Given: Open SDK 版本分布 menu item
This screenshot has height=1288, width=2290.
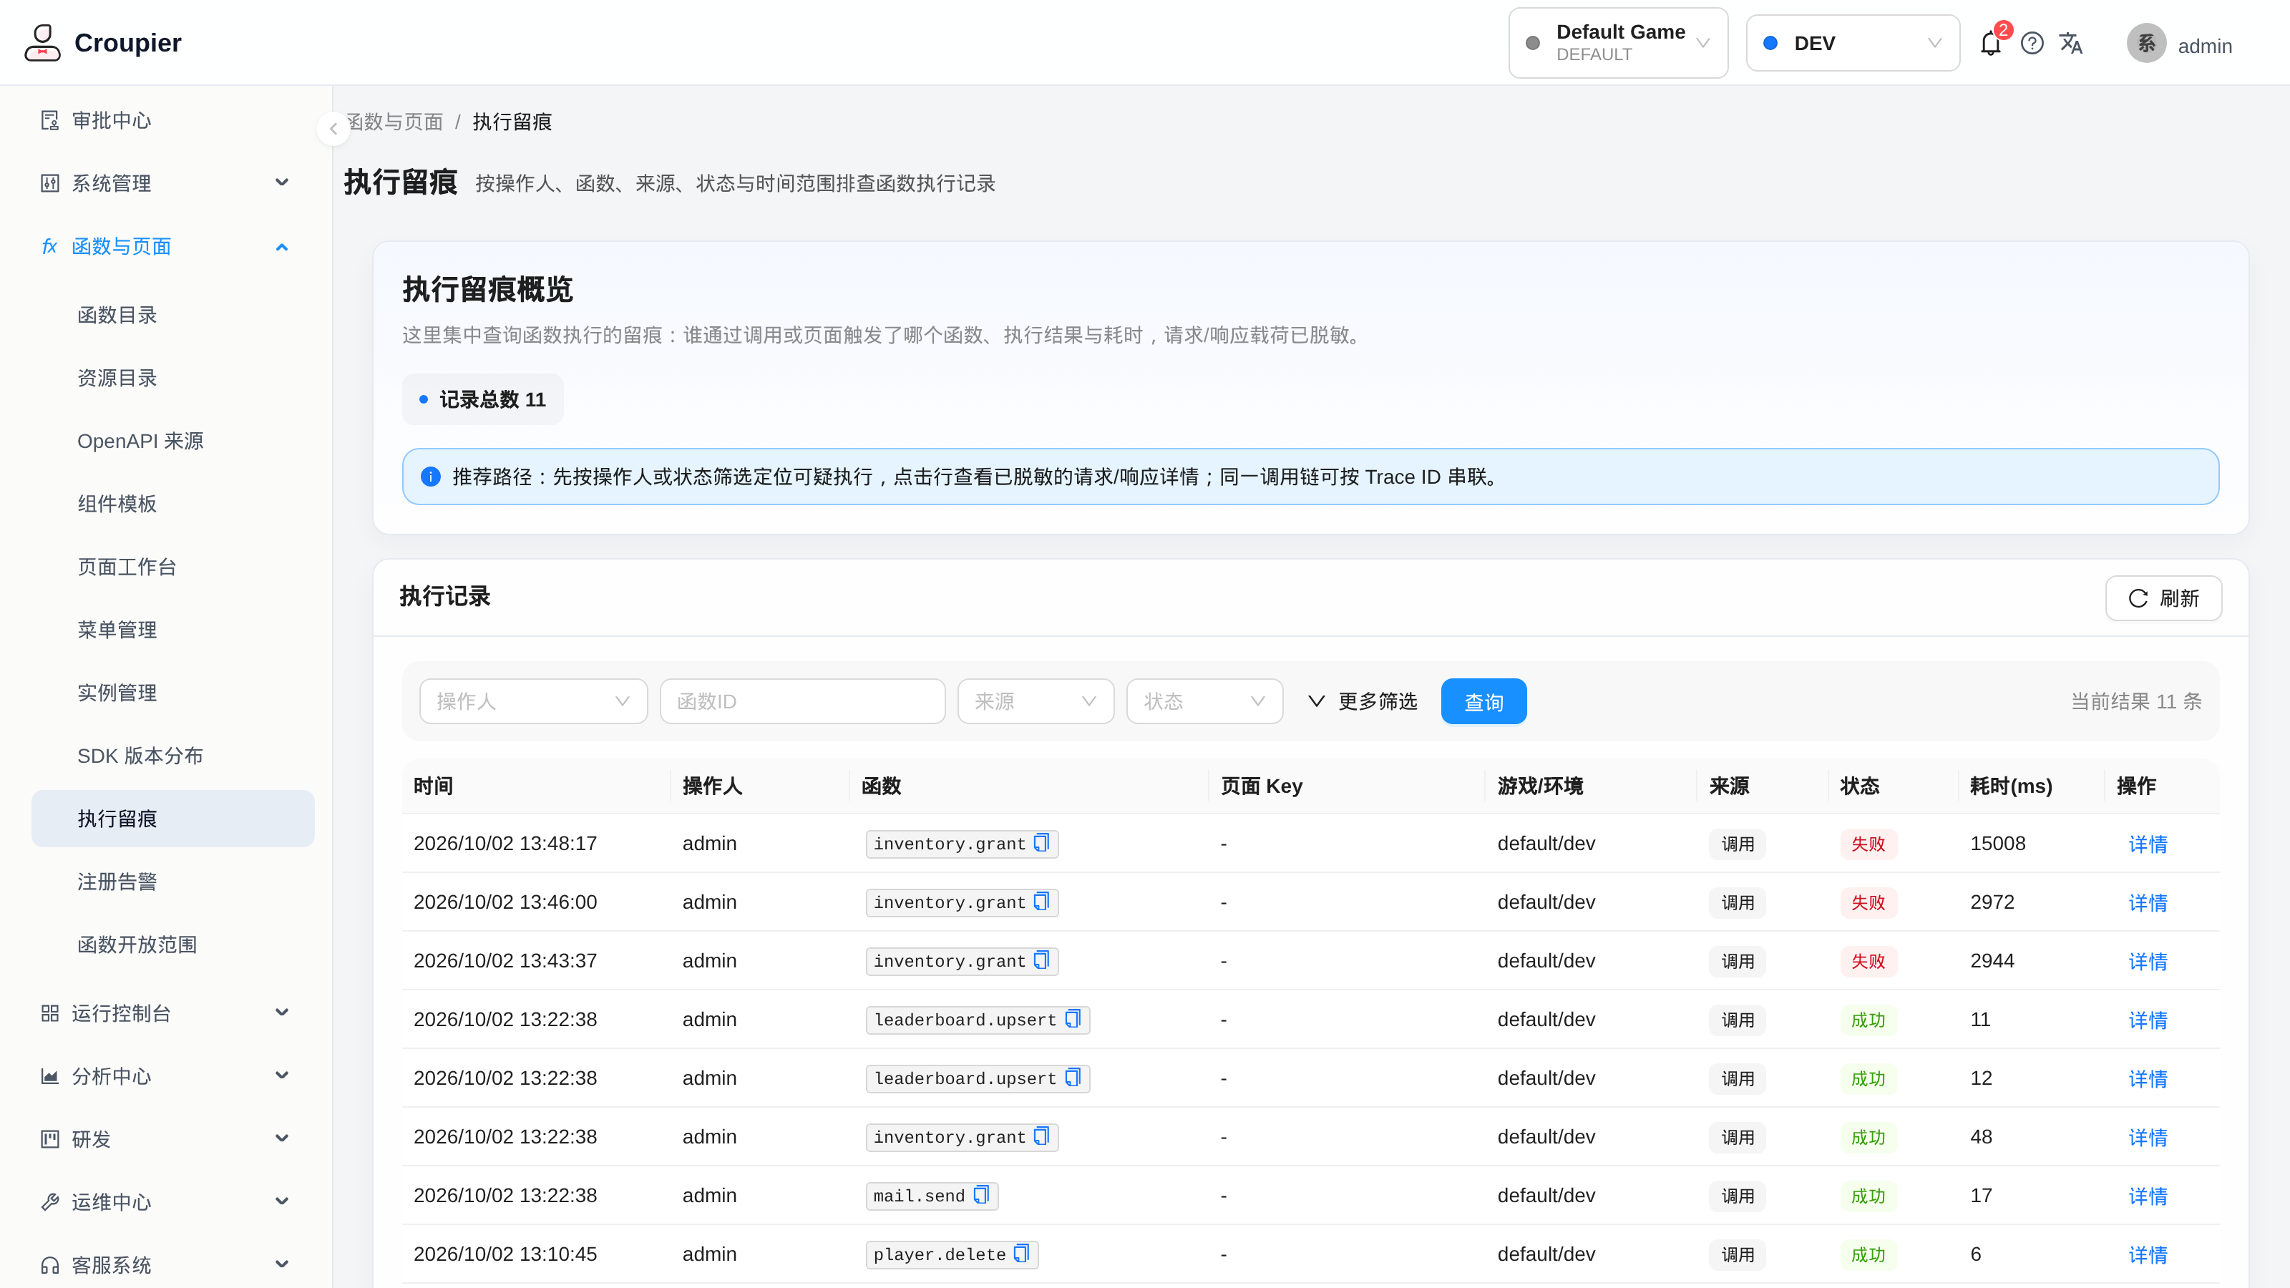Looking at the screenshot, I should (172, 756).
